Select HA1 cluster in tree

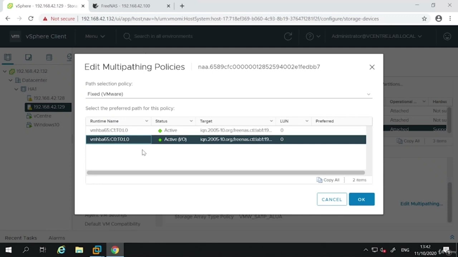coord(32,89)
